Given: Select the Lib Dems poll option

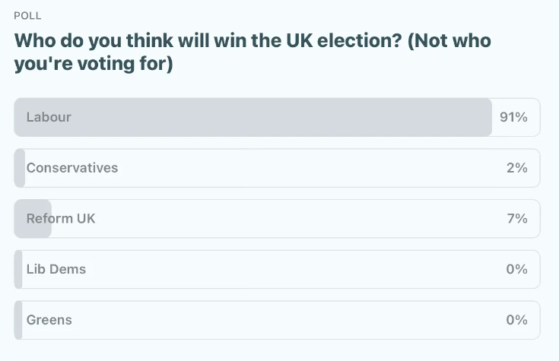Looking at the screenshot, I should coord(277,269).
